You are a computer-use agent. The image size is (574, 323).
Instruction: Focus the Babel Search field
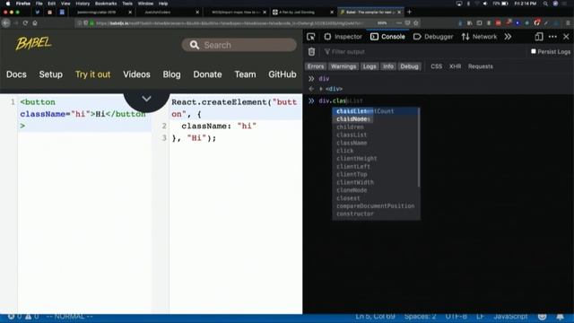(239, 45)
